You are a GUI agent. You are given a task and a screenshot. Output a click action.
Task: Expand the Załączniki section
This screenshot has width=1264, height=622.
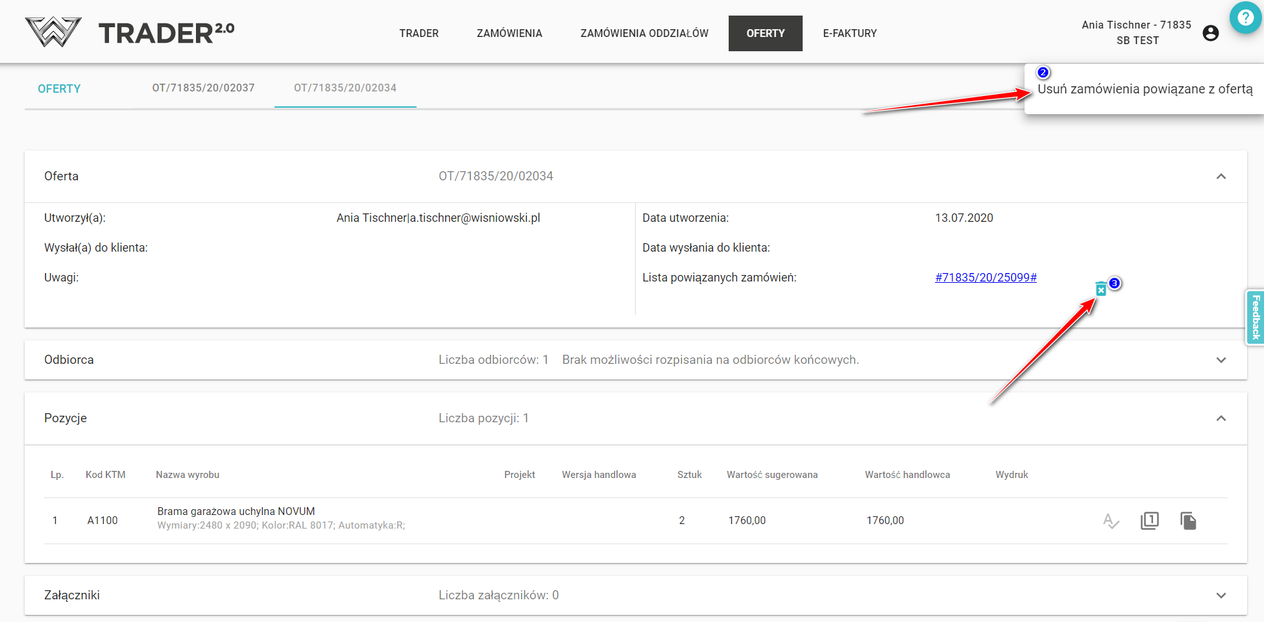pos(1221,595)
